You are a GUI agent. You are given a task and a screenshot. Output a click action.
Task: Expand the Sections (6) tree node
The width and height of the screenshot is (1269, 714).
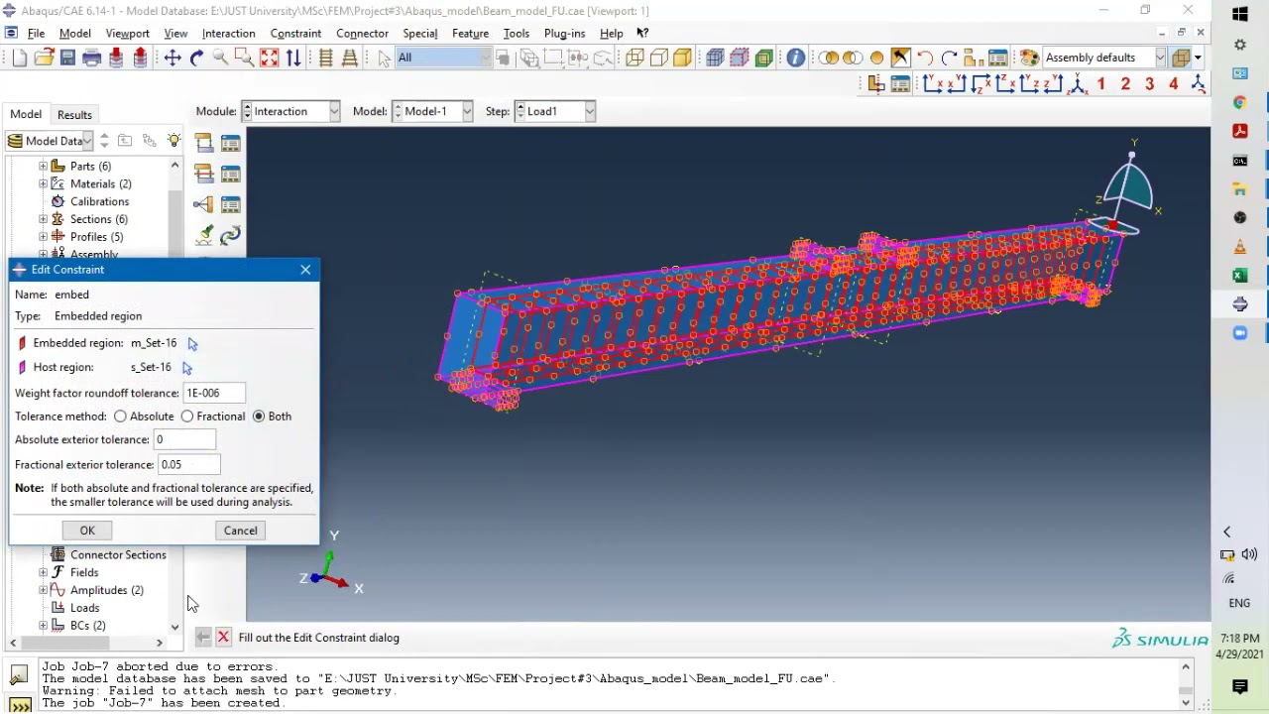(43, 219)
